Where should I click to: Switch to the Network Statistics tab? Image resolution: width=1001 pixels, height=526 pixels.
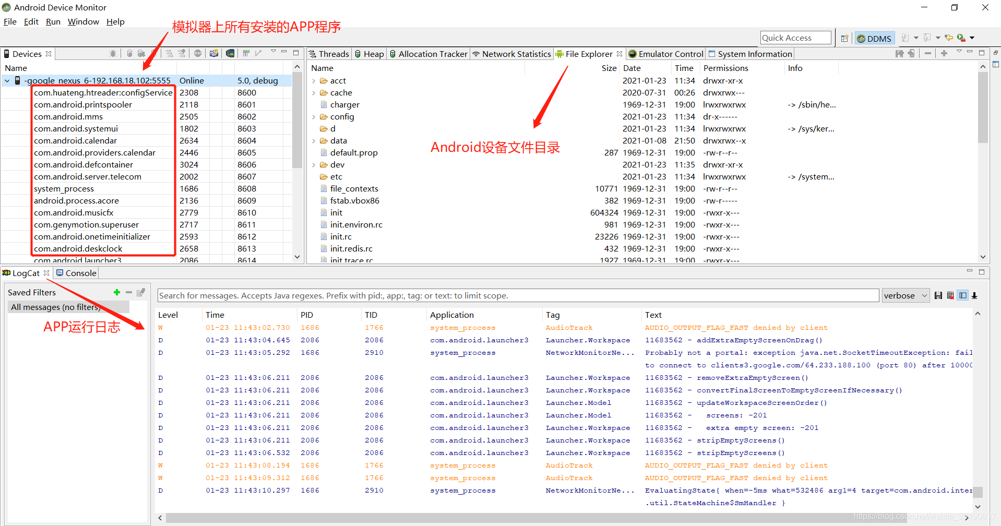pos(511,54)
